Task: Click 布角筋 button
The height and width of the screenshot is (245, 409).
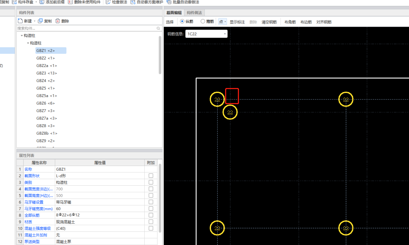Action: tap(290, 22)
